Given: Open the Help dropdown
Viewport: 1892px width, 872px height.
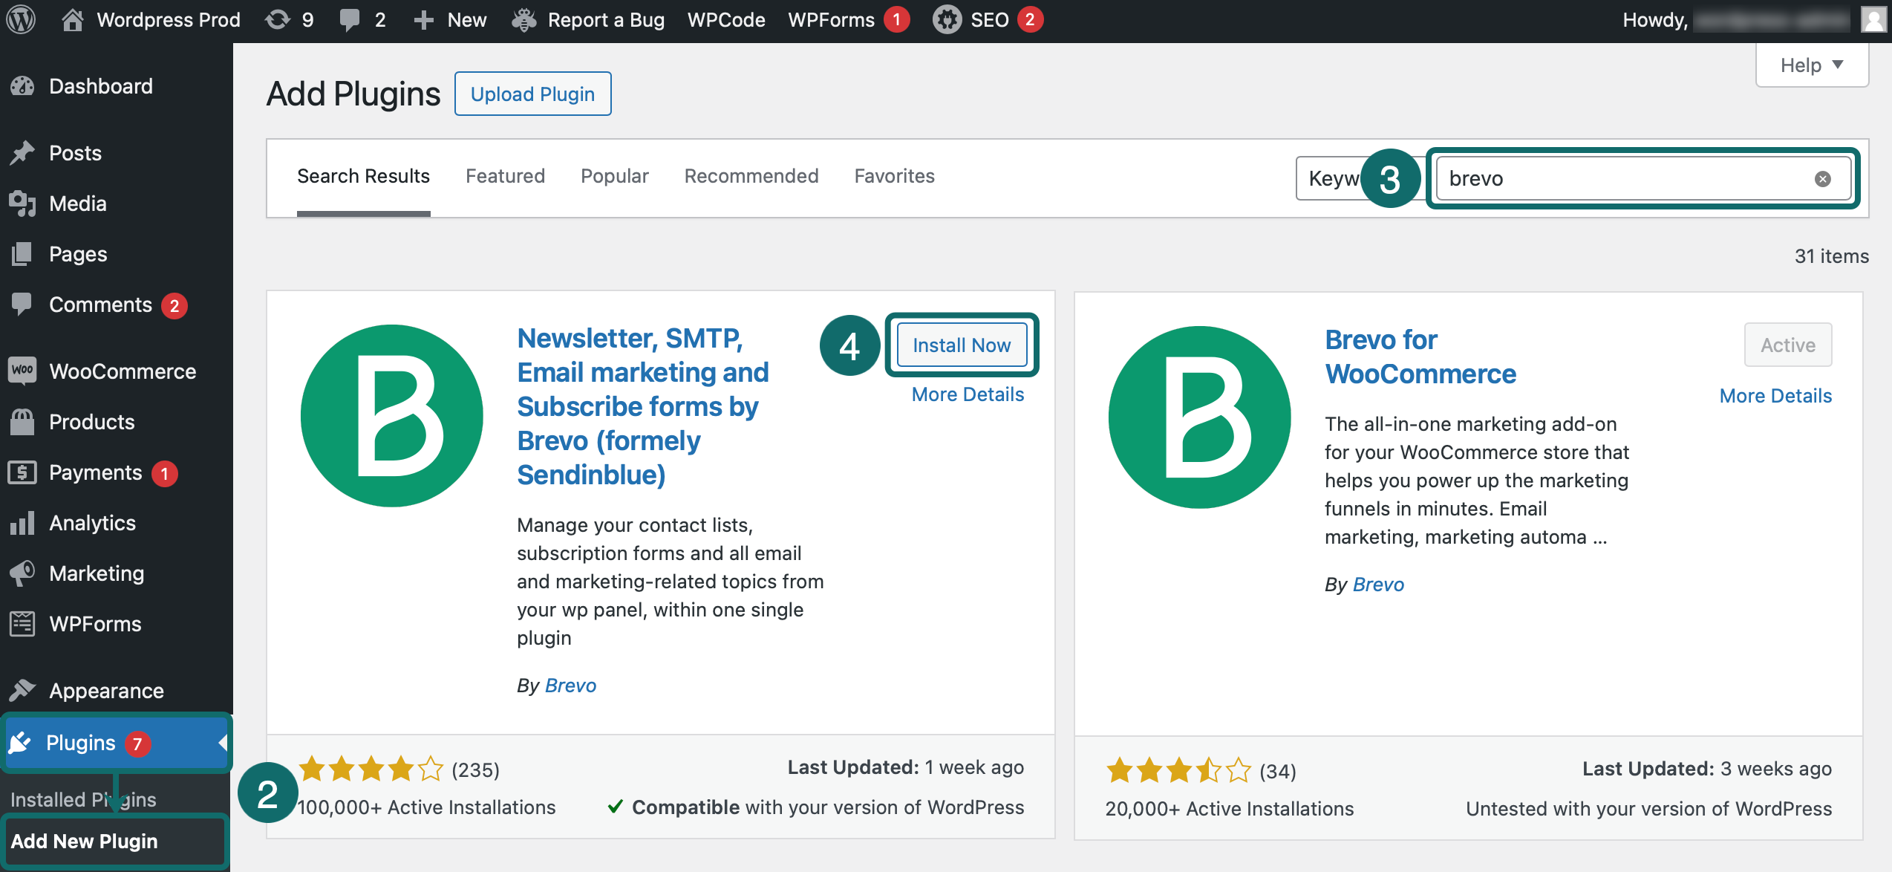Looking at the screenshot, I should click(1812, 65).
